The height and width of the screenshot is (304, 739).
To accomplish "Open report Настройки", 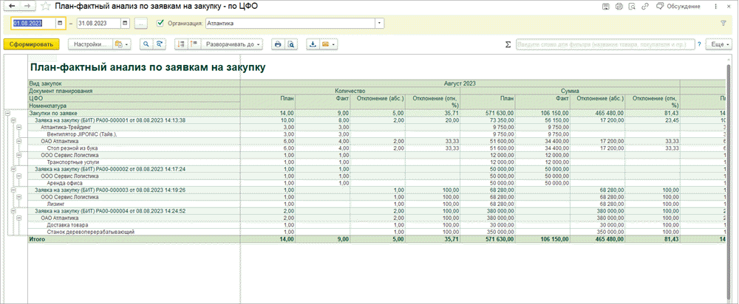I will coord(89,44).
